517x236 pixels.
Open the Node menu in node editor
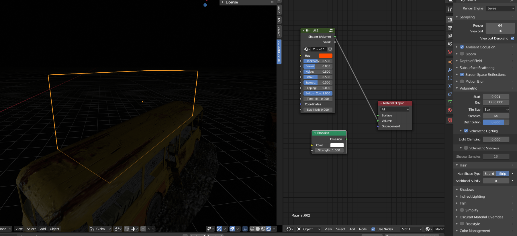[x=363, y=229]
